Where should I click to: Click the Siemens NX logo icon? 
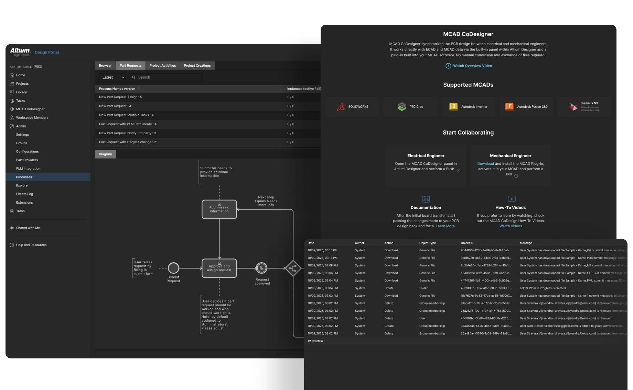573,107
